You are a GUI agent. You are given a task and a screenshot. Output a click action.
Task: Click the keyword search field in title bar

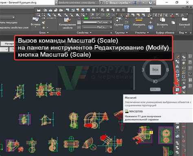(78, 2)
